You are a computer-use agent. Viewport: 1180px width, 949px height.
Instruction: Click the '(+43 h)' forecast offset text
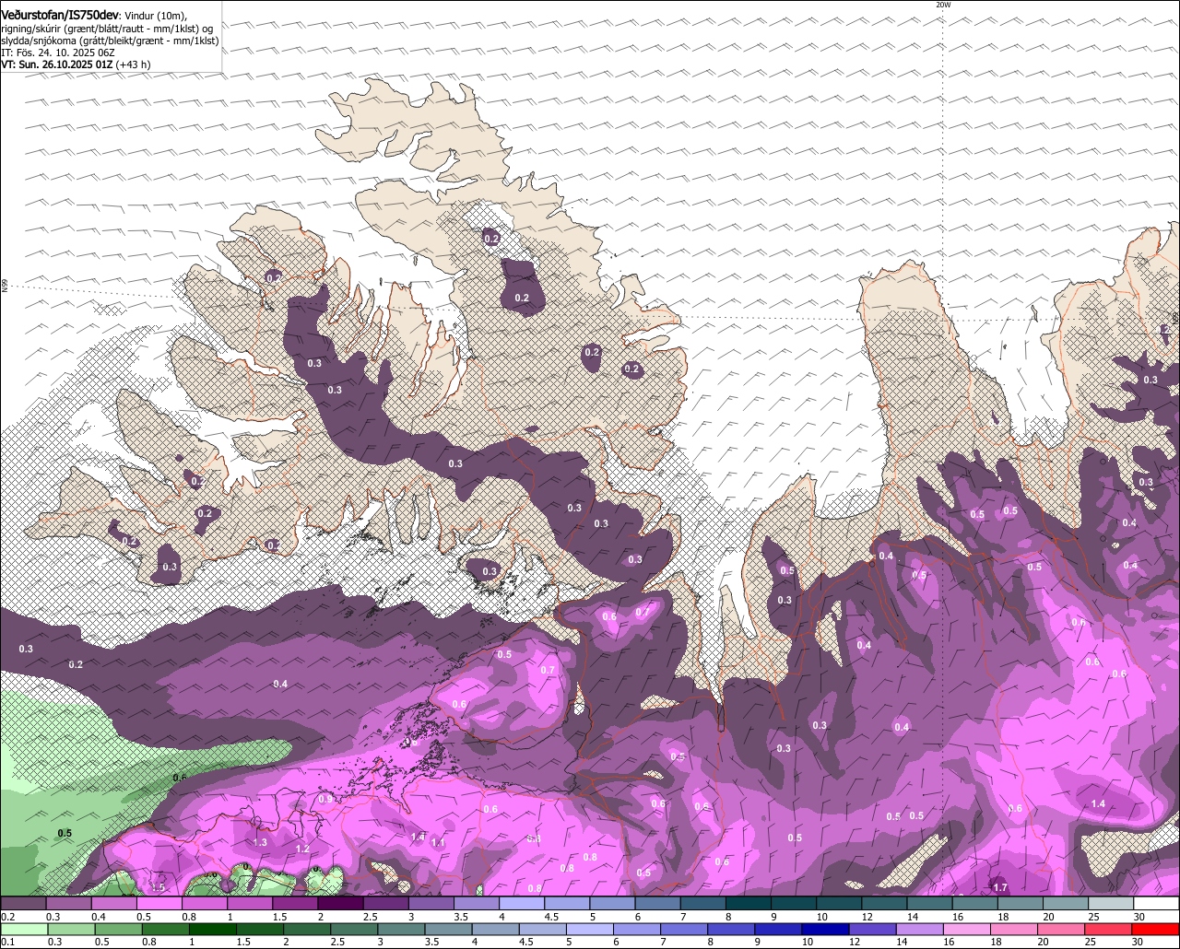(133, 64)
